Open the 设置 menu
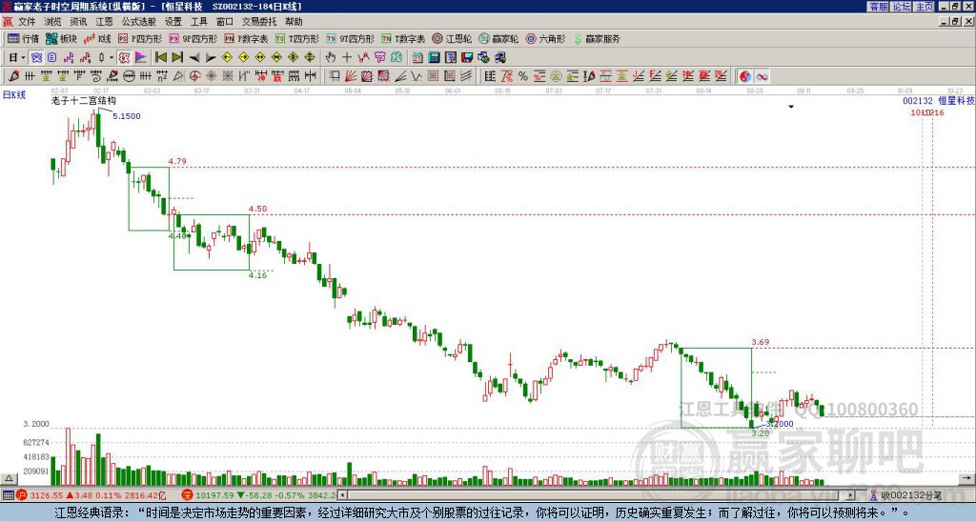 [x=173, y=22]
